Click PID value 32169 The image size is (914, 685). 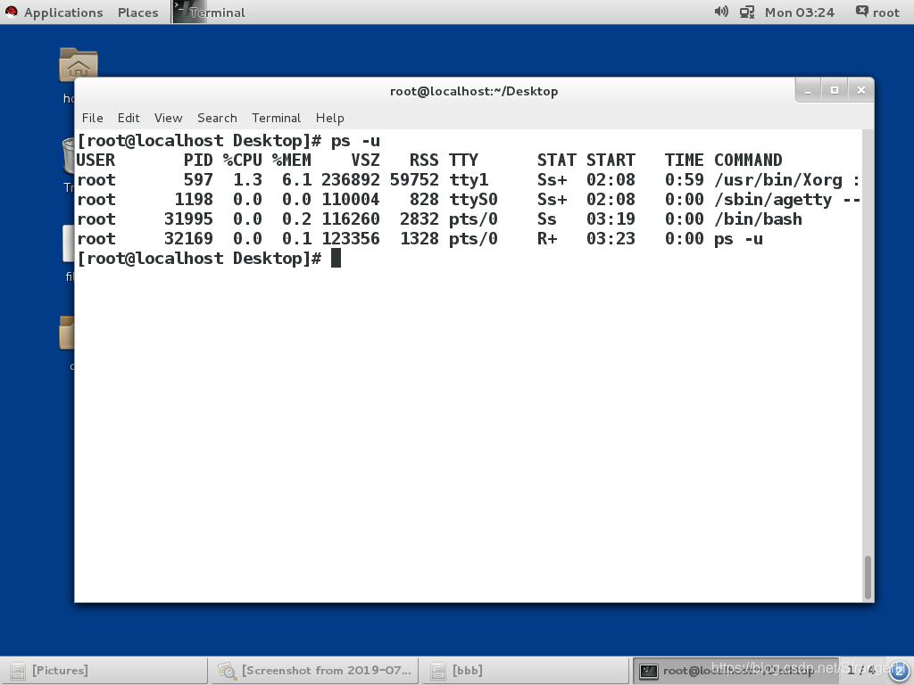point(189,239)
